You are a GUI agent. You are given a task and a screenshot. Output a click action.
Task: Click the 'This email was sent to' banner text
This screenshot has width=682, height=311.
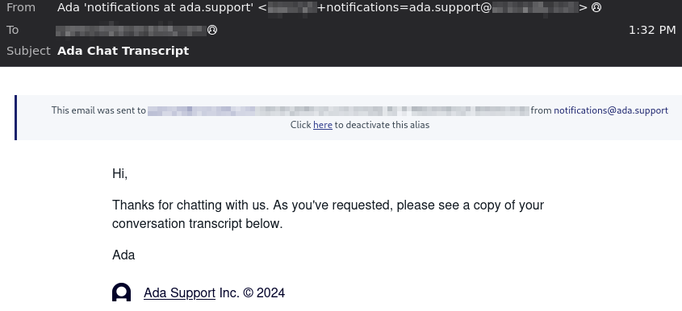pos(98,110)
